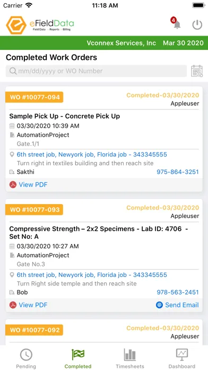Select the Completed tab

pyautogui.click(x=78, y=358)
